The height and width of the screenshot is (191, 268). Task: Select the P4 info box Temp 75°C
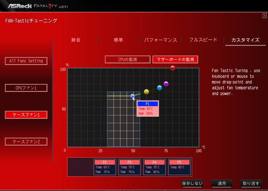click(155, 167)
